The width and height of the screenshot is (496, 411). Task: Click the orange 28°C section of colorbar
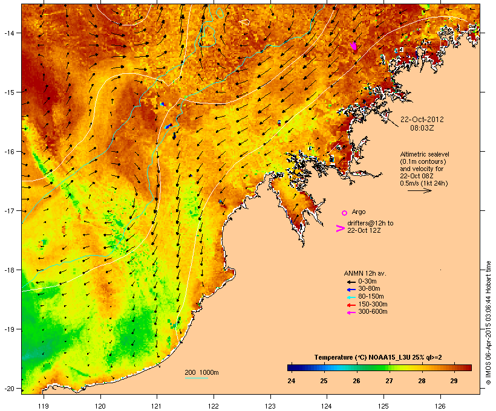point(422,367)
